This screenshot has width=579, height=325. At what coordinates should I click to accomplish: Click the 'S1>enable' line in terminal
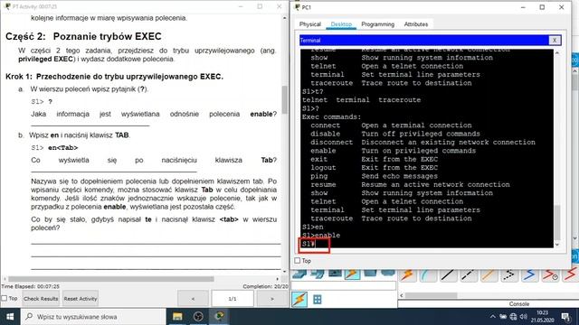click(321, 235)
